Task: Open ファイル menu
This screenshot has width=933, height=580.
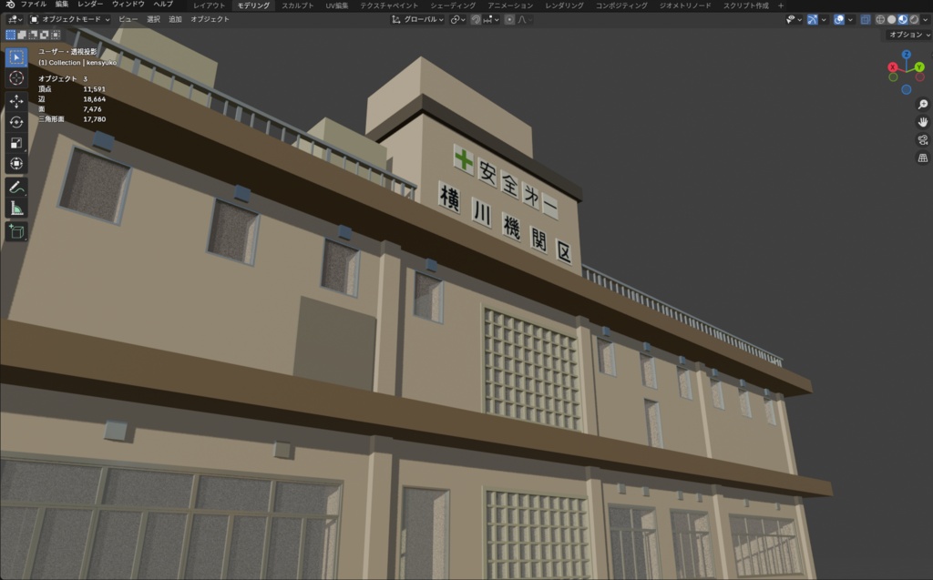Action: coord(34,5)
